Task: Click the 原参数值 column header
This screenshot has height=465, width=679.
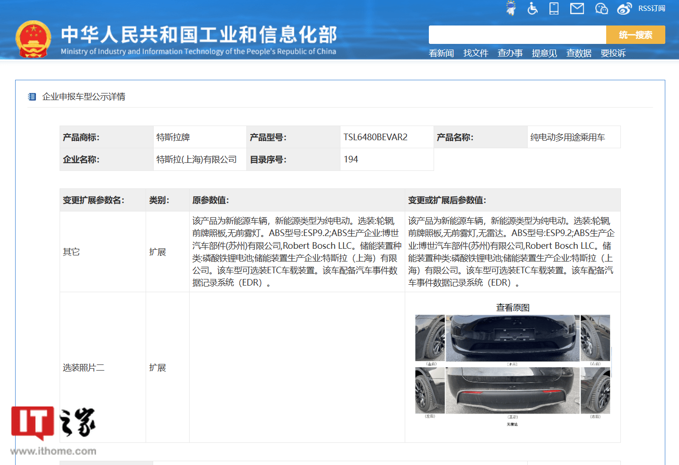Action: click(x=297, y=200)
